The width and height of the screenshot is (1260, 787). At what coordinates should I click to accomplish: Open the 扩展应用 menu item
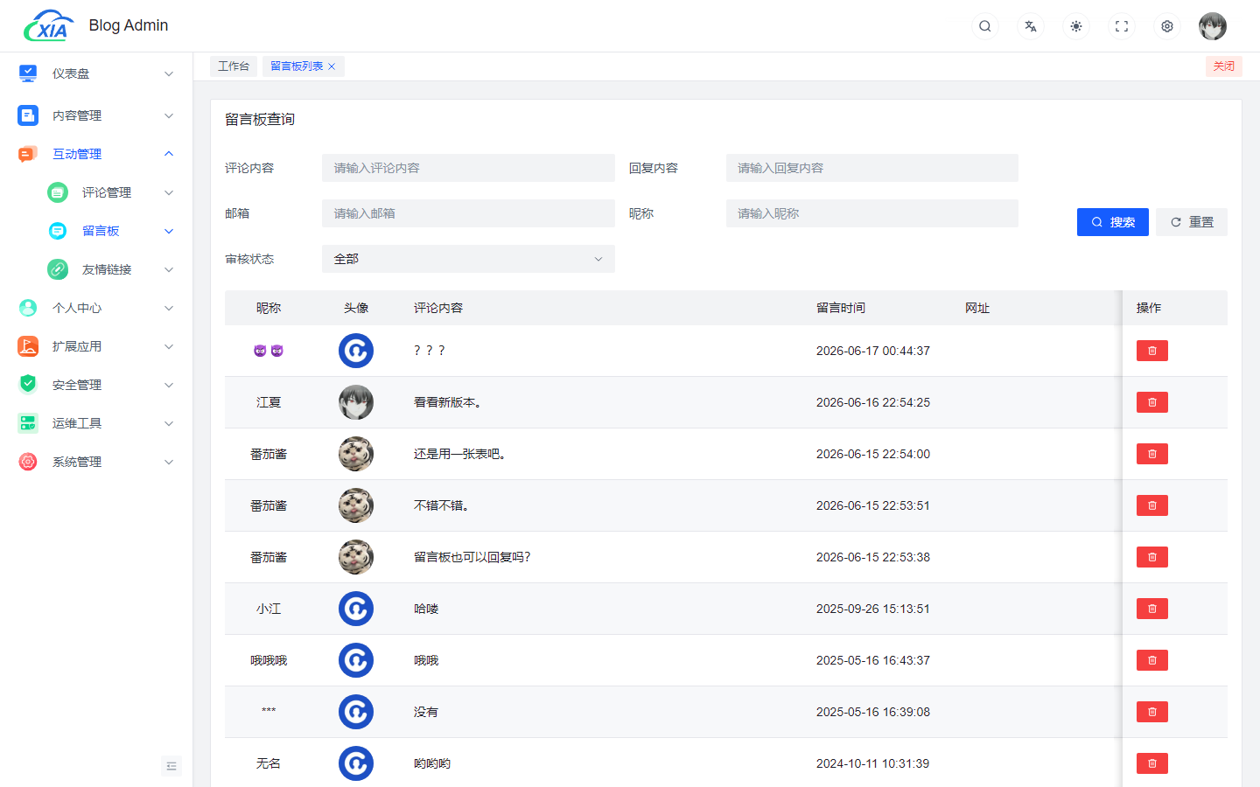click(x=96, y=346)
